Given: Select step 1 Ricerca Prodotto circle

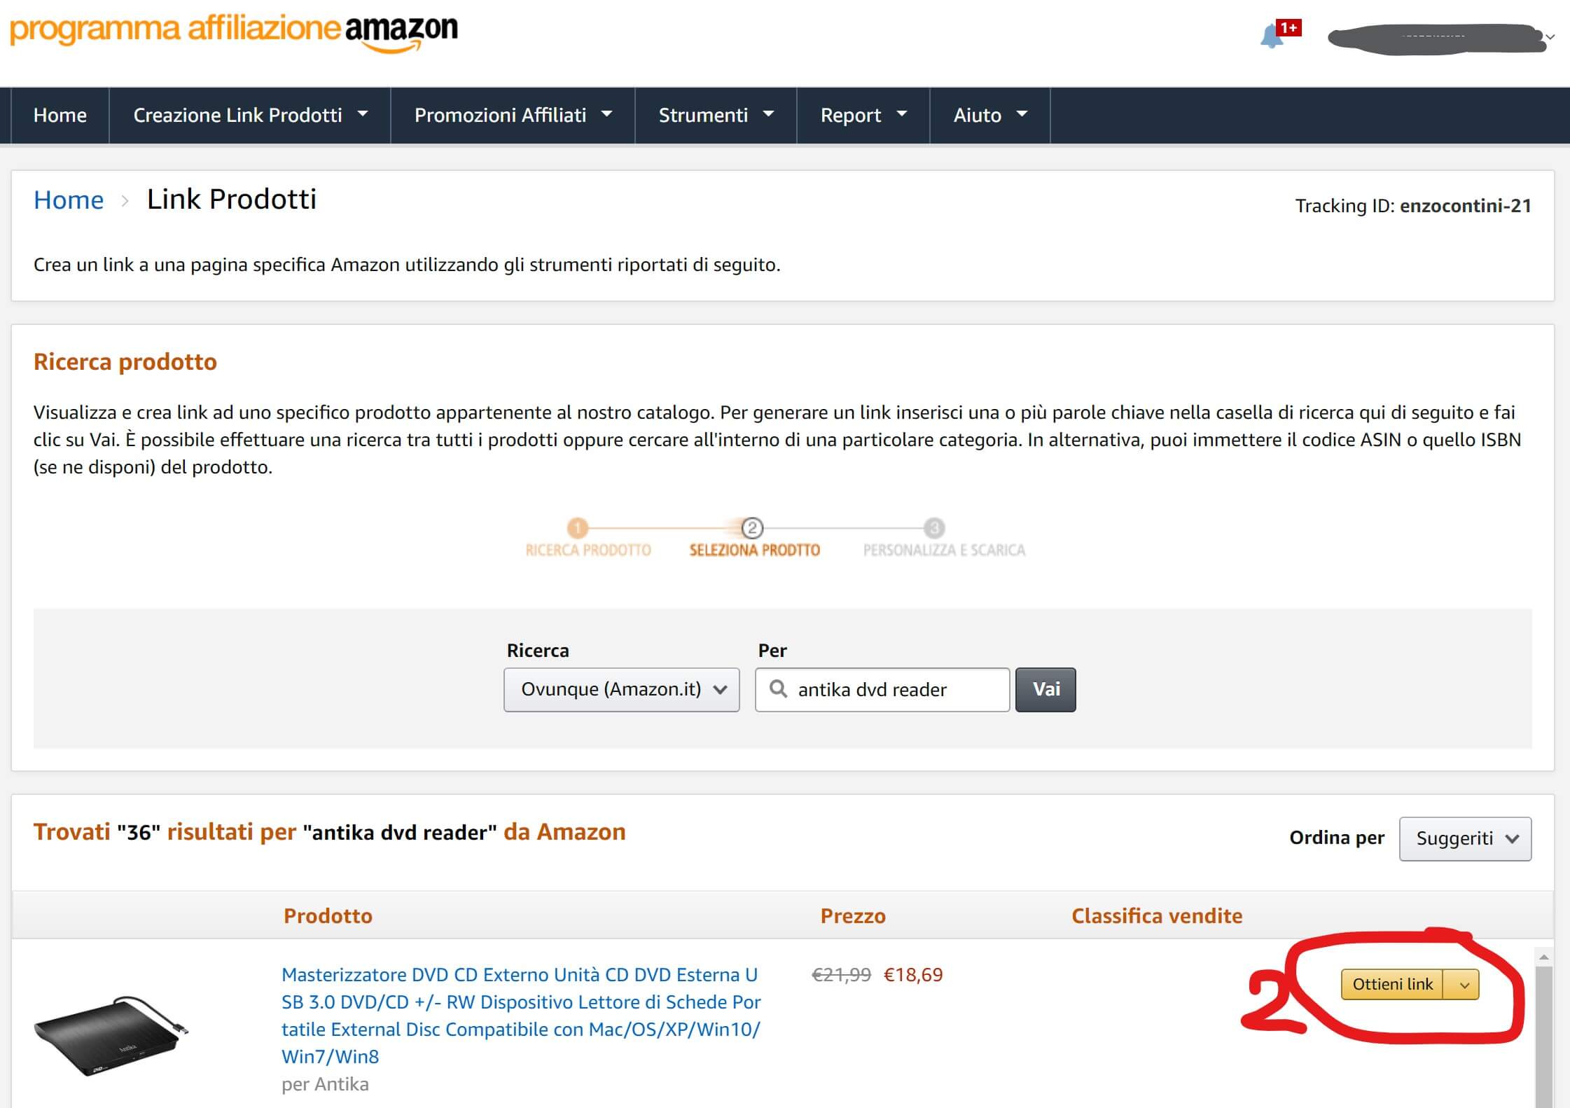Looking at the screenshot, I should tap(577, 527).
